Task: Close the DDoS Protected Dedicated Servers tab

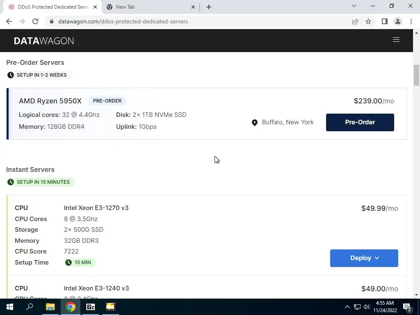Action: point(95,7)
